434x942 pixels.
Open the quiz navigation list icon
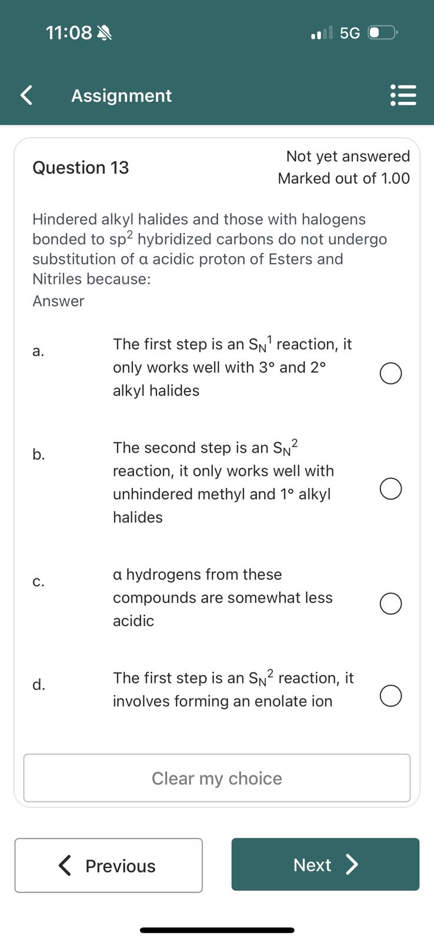point(403,95)
